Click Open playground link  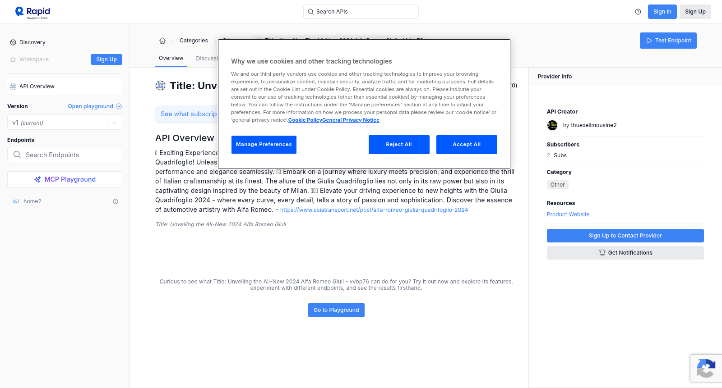pyautogui.click(x=95, y=106)
